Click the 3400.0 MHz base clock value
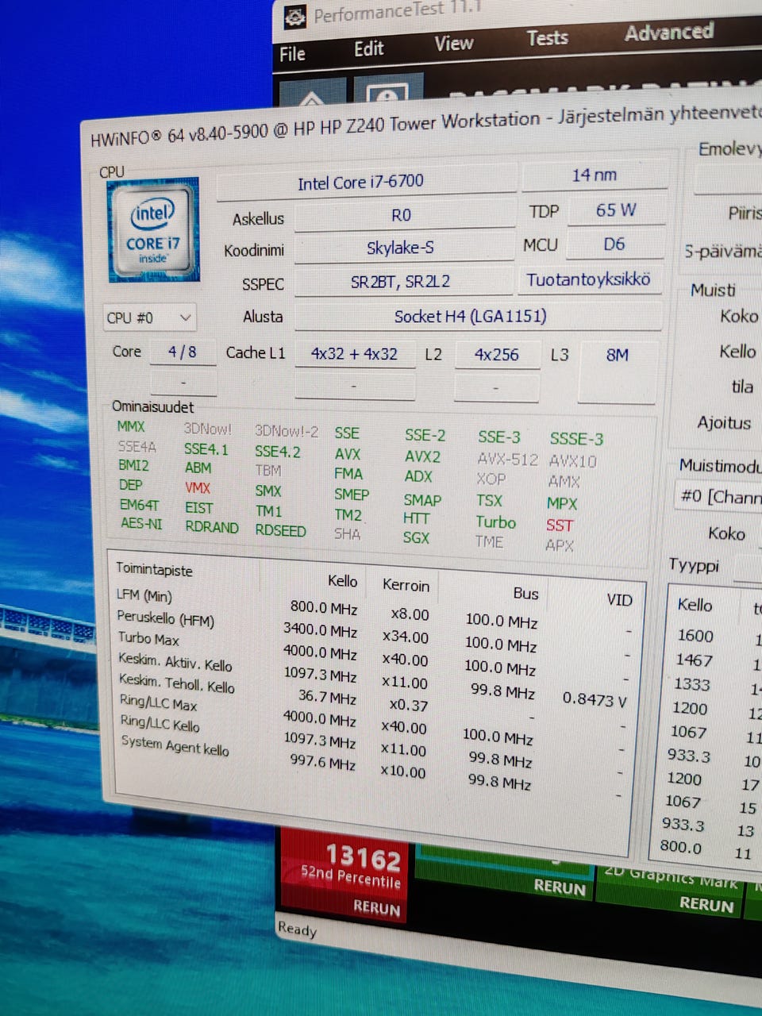The height and width of the screenshot is (1016, 762). [x=321, y=629]
